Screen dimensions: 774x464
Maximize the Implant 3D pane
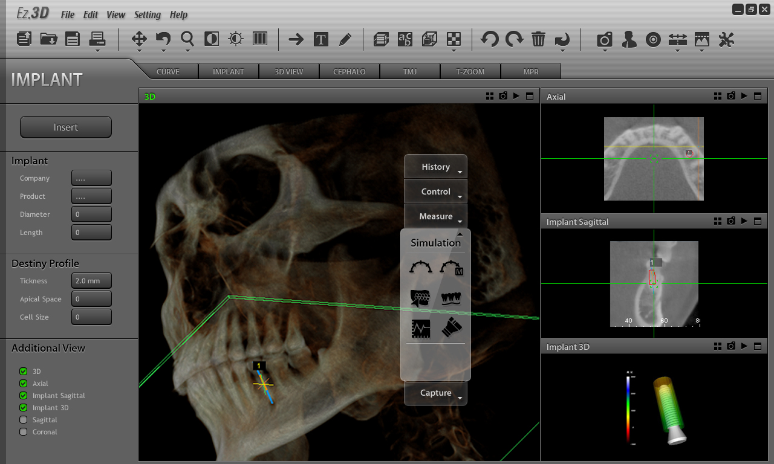758,346
